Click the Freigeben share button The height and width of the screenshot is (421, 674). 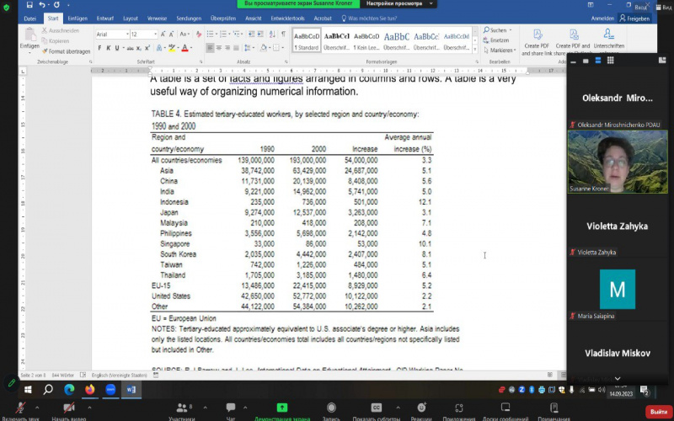tap(634, 19)
